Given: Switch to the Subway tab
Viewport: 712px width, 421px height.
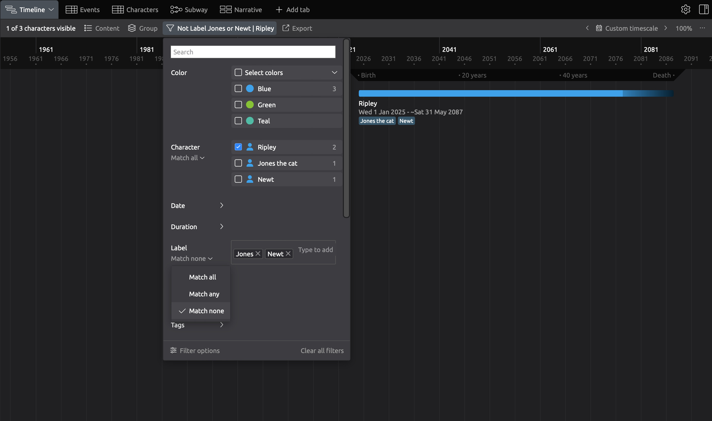Looking at the screenshot, I should tap(189, 10).
